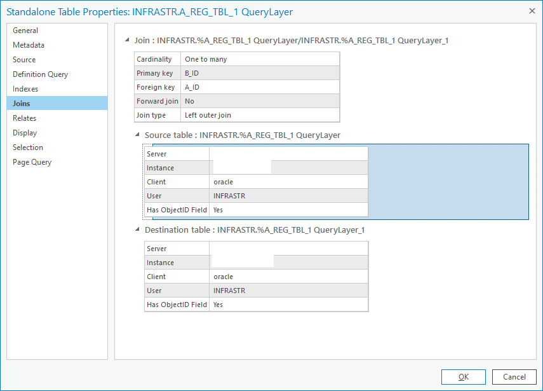
Task: Go to the Indexes tab
Action: click(25, 89)
